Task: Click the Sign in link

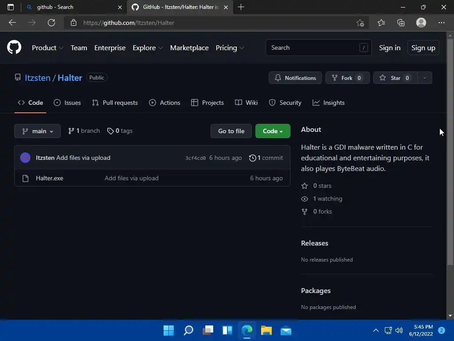Action: [390, 48]
